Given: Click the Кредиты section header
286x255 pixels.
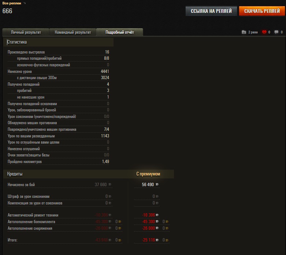Looking at the screenshot, I should point(15,174).
